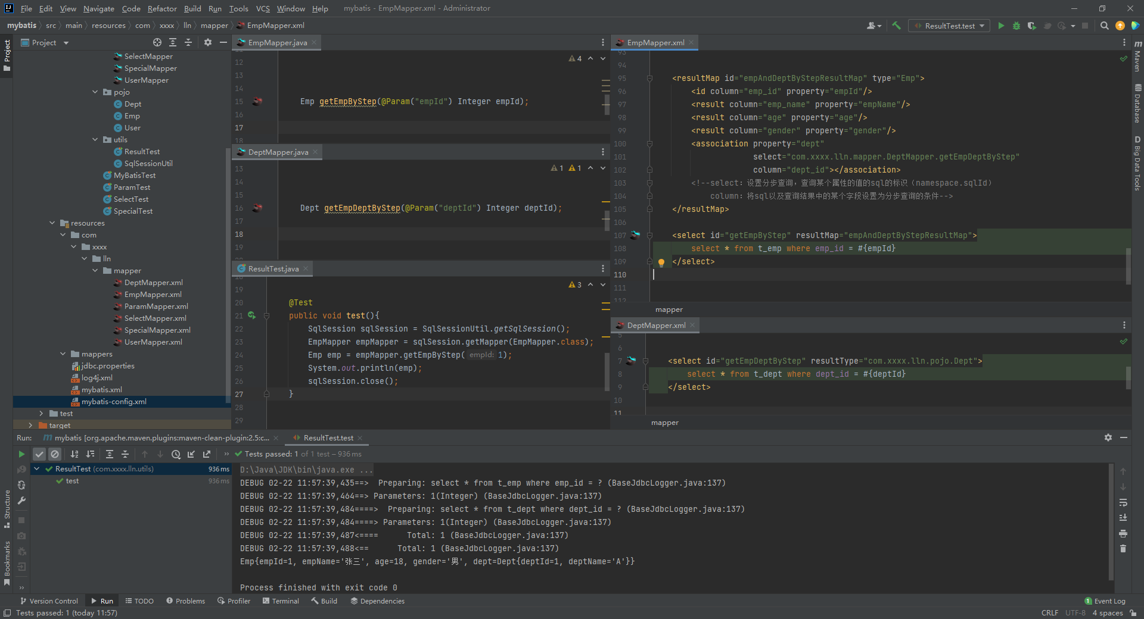
Task: Clear the console with the trash icon
Action: [x=1123, y=549]
